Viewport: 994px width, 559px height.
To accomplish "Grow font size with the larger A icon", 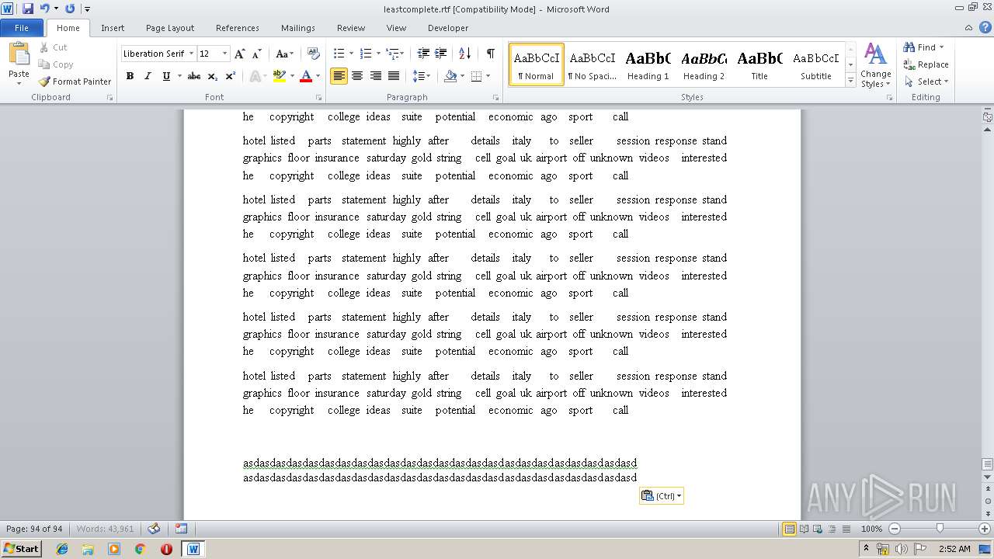I will 240,54.
